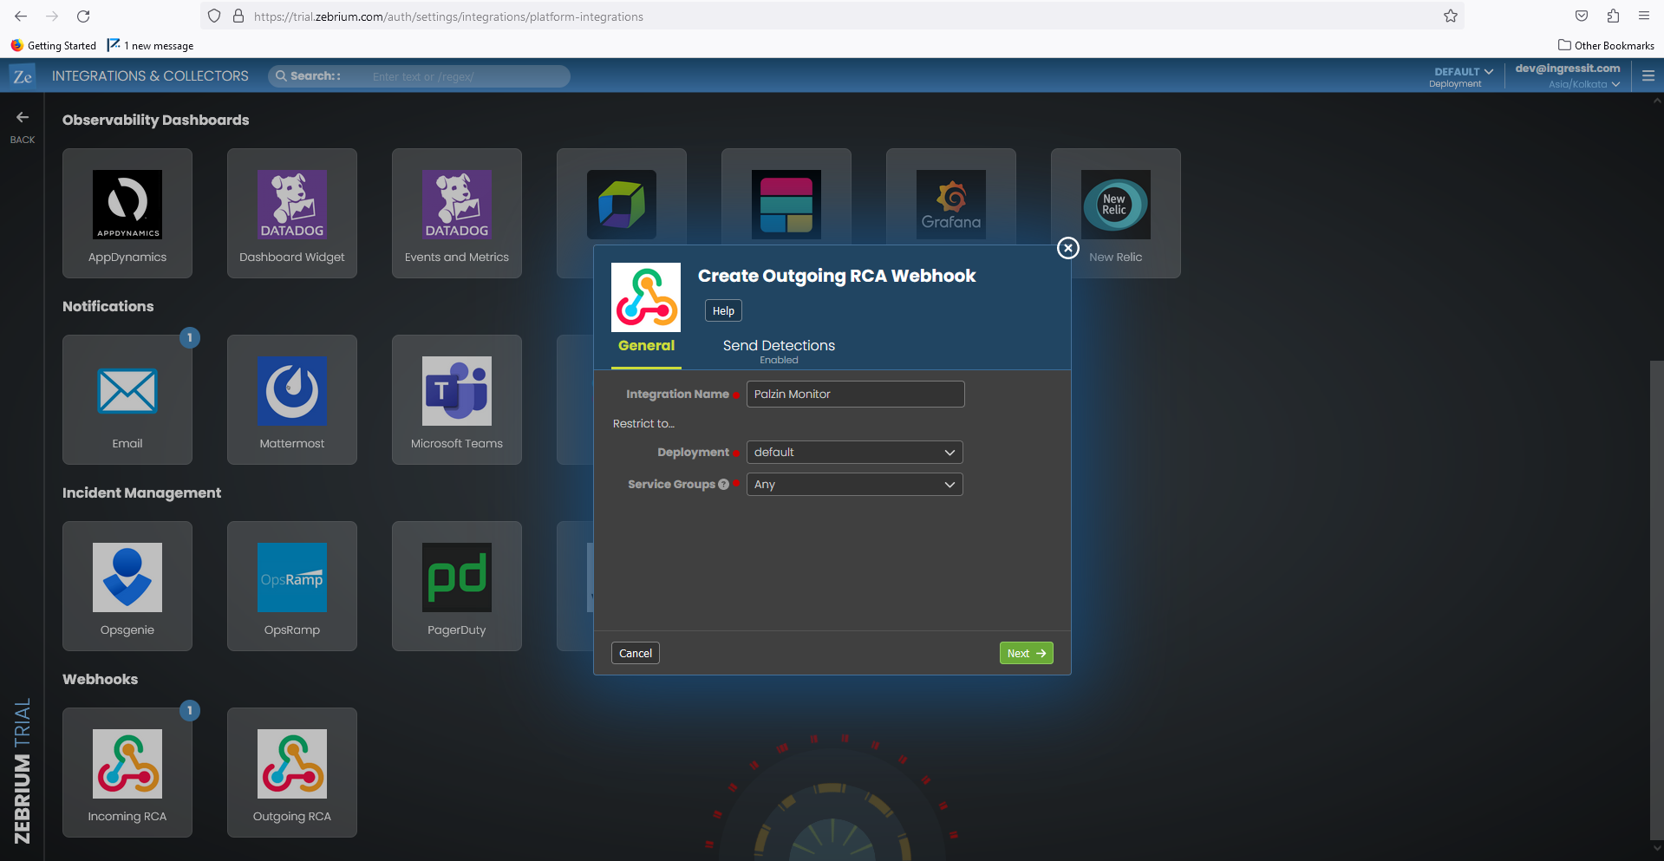This screenshot has width=1664, height=861.
Task: Open the New Relic integration tile
Action: click(x=1116, y=213)
